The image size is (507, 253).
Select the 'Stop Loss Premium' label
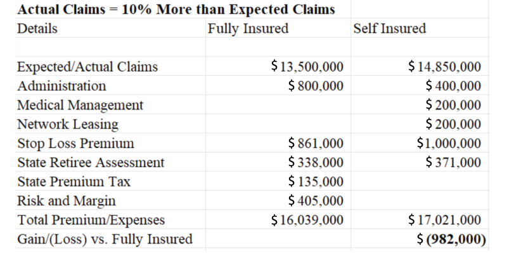75,143
